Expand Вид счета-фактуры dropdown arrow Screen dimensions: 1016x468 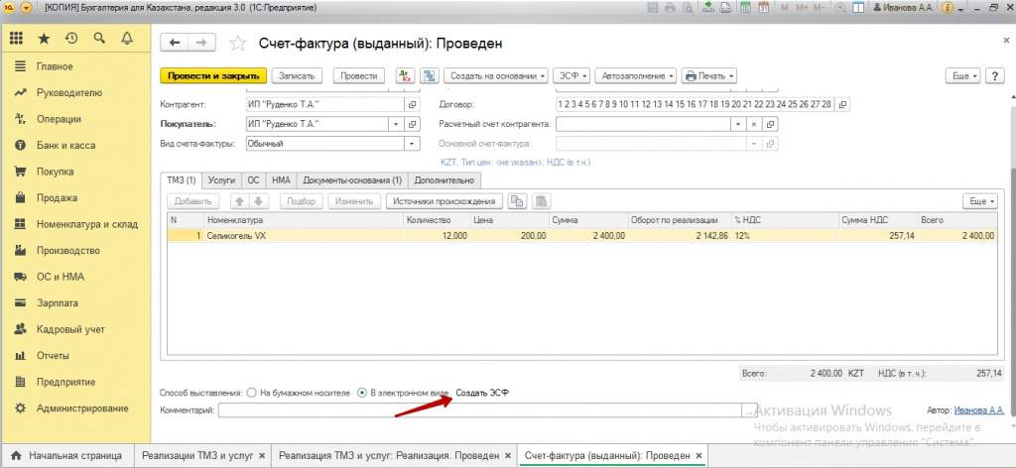pyautogui.click(x=412, y=144)
